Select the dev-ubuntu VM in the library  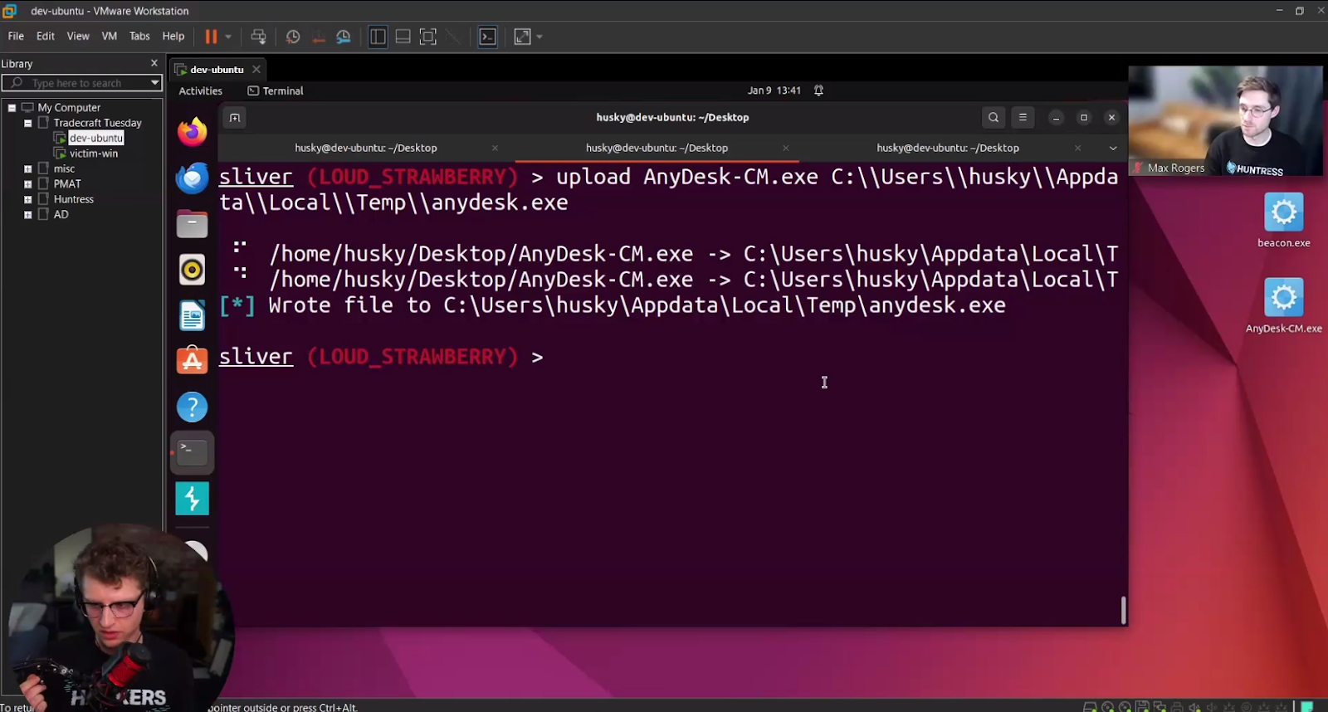pos(96,138)
